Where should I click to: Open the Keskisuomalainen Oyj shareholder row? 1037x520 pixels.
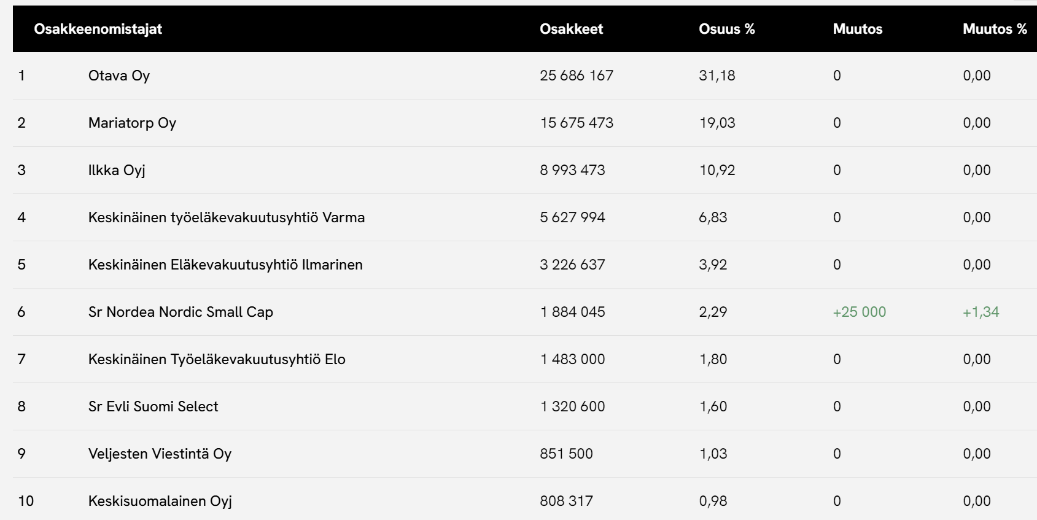point(160,501)
